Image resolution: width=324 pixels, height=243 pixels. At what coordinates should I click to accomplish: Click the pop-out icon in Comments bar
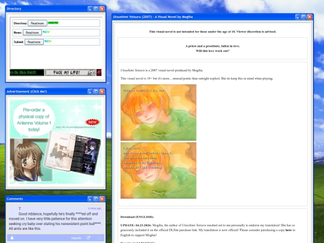[x=88, y=238]
